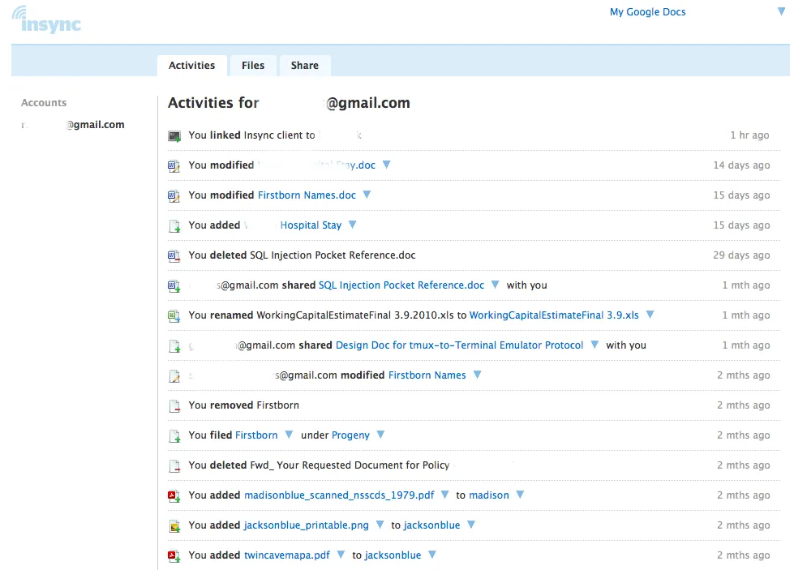
Task: Expand the dropdown next to Firstborn Names.doc
Action: pos(366,195)
